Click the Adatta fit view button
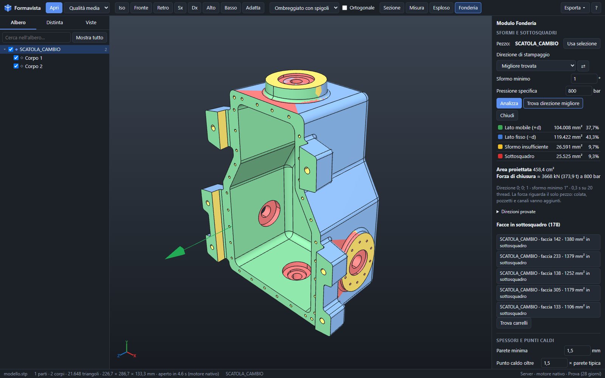Viewport: 605px width, 378px height. [253, 8]
